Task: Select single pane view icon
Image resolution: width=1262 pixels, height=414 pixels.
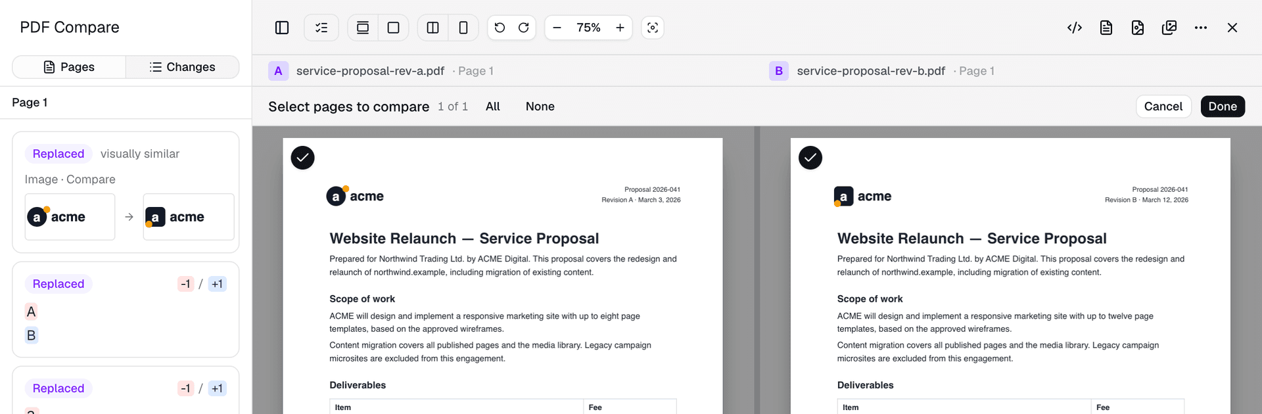Action: [463, 28]
